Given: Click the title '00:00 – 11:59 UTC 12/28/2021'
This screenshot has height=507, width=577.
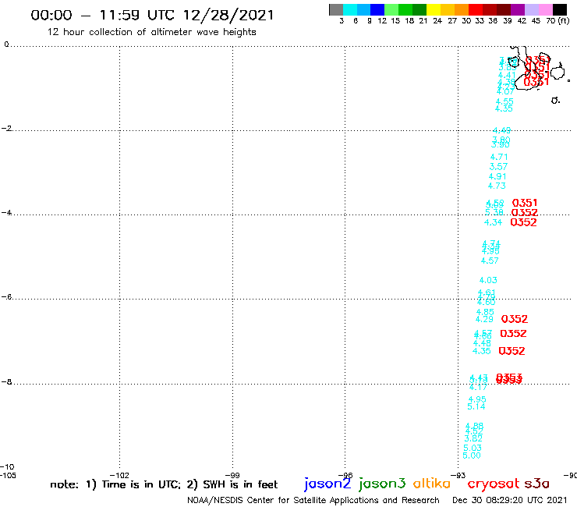Looking at the screenshot, I should 152,16.
